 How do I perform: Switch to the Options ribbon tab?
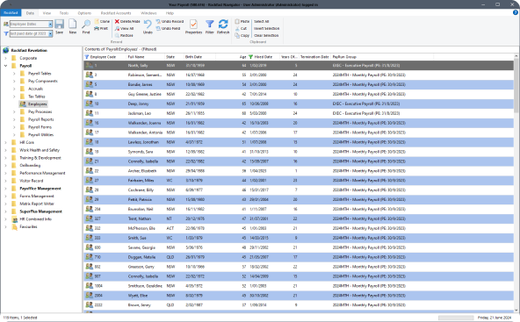tap(84, 13)
